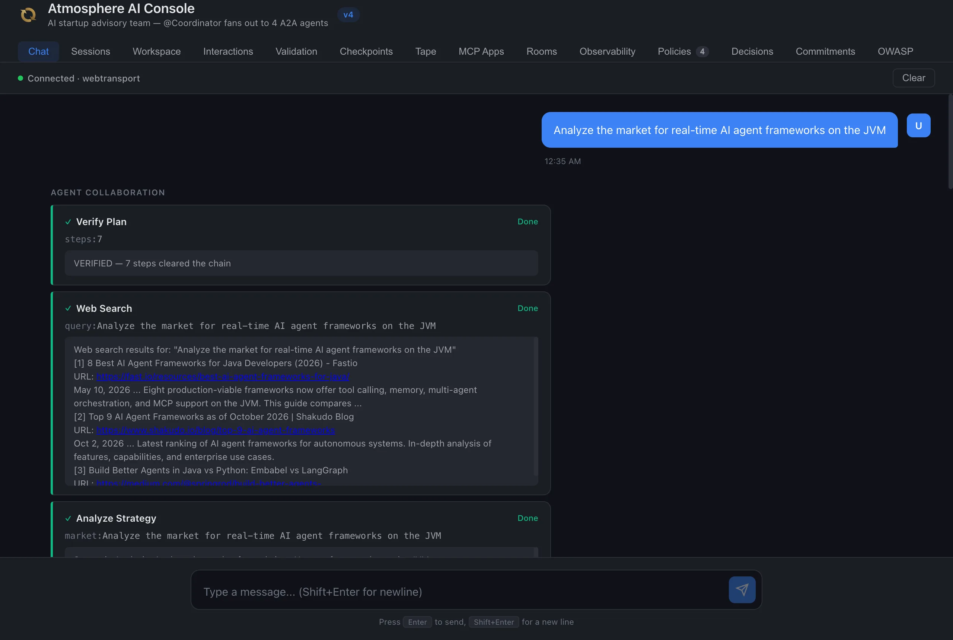Open the shakudo.io blog URL link

216,430
